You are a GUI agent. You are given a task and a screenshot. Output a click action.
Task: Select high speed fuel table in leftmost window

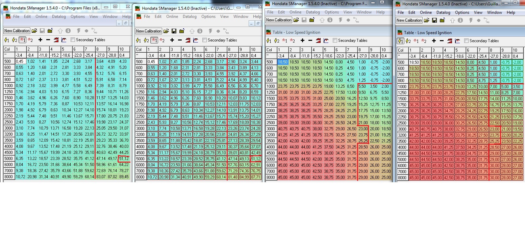tap(30, 40)
